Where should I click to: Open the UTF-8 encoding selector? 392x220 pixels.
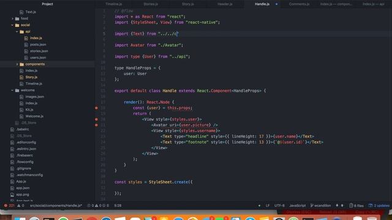(279, 205)
